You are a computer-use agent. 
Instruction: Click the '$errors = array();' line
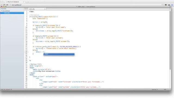(x=40, y=22)
